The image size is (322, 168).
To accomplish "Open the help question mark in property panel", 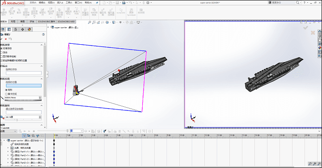I will click(x=43, y=34).
